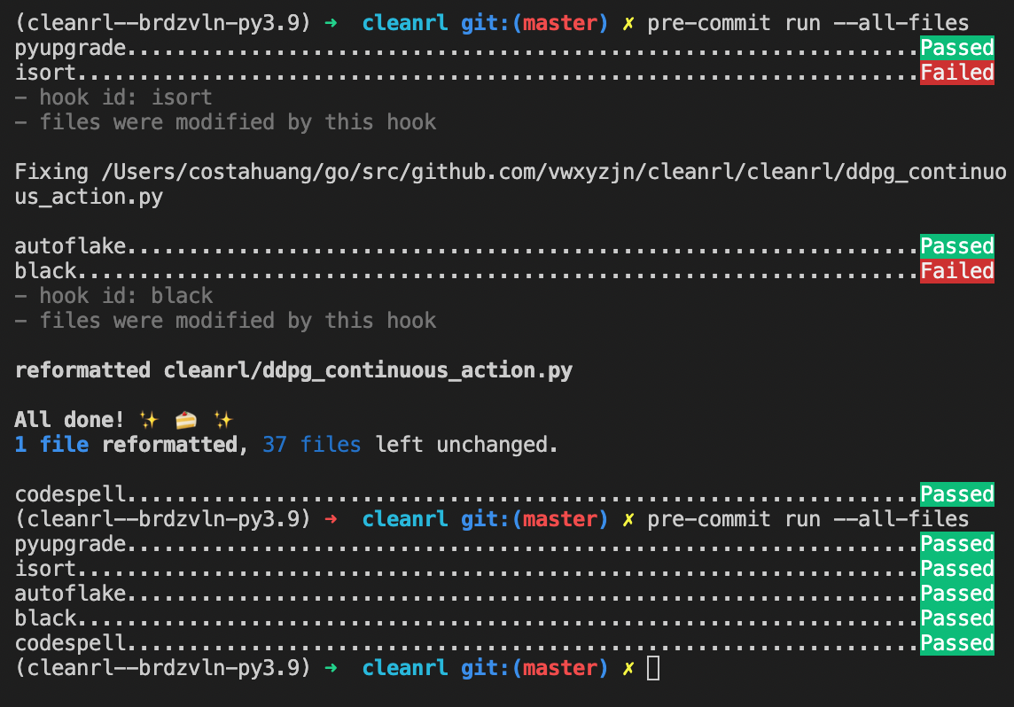
Task: Click the red Failed badge next to isort
Action: click(x=957, y=73)
